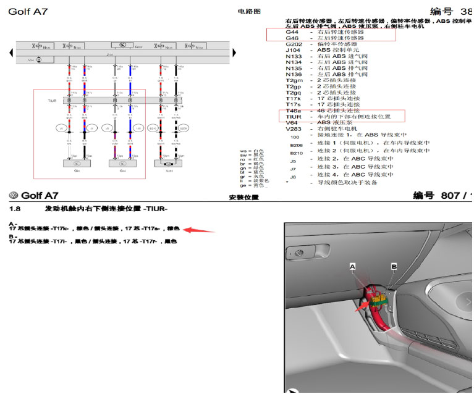Click legend row 'T2gm - 2 芯插头连接'
The image size is (474, 394).
point(321,80)
